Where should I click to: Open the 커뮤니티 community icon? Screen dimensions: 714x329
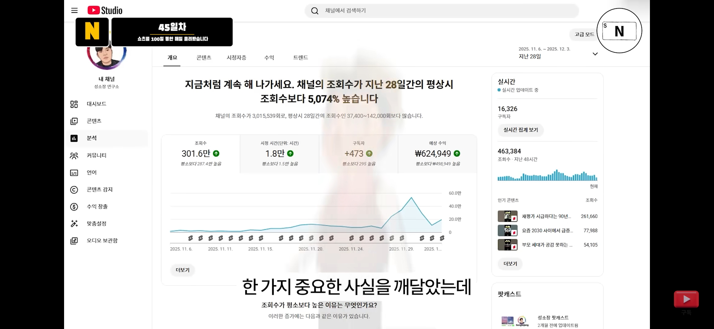[74, 156]
